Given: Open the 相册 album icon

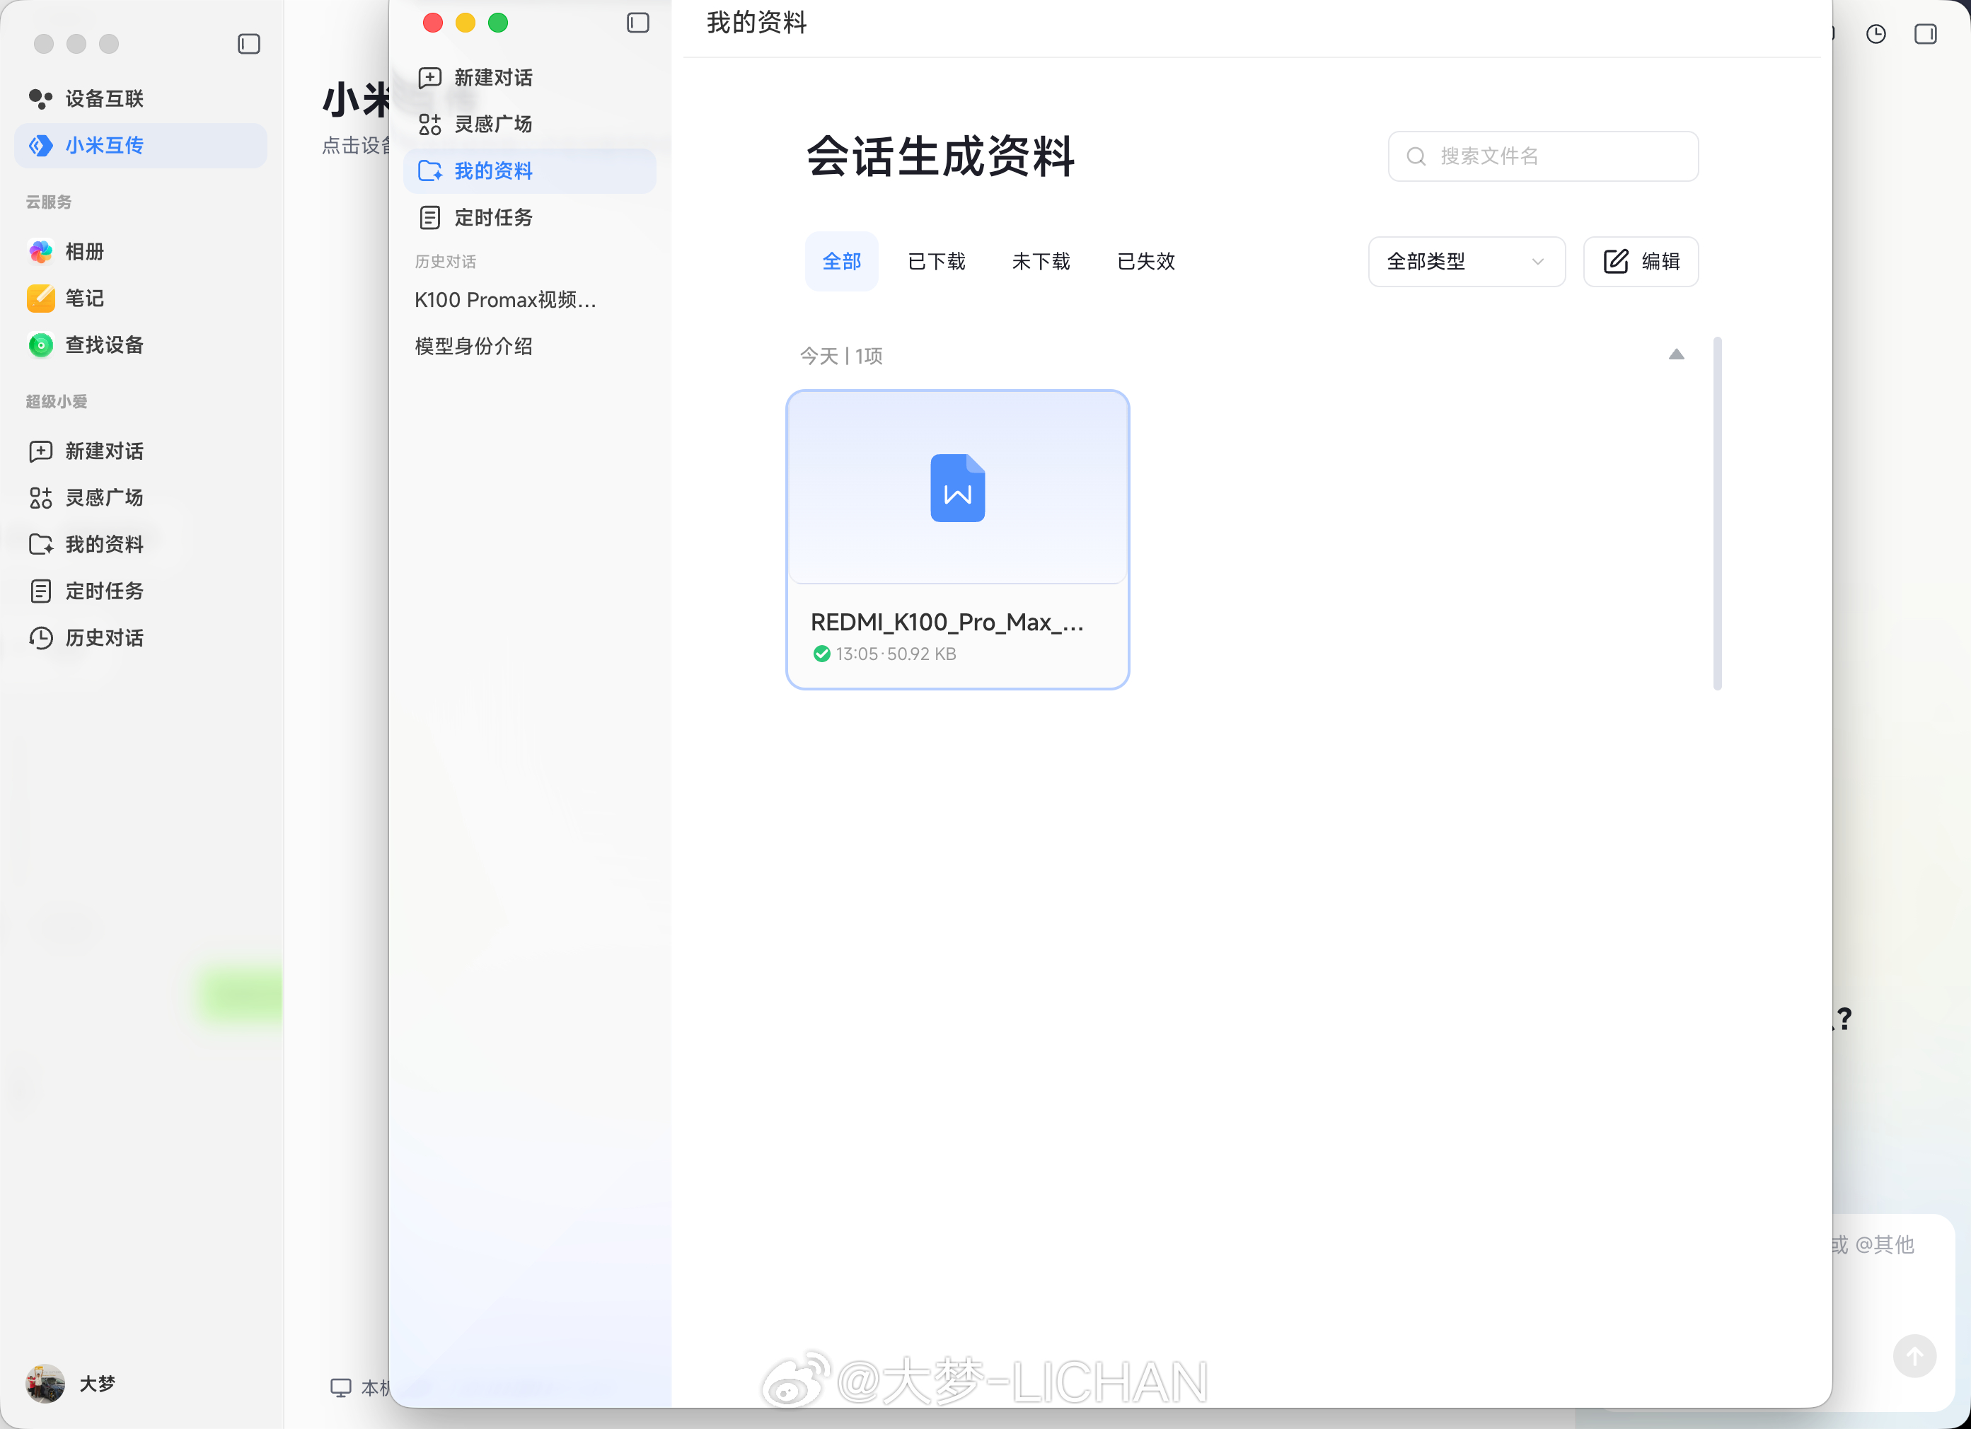Looking at the screenshot, I should (x=41, y=252).
